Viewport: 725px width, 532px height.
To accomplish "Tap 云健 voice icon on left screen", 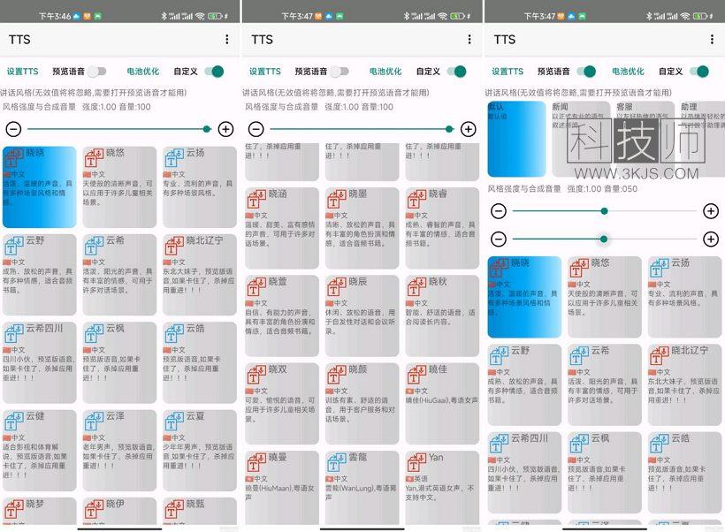I will point(14,421).
